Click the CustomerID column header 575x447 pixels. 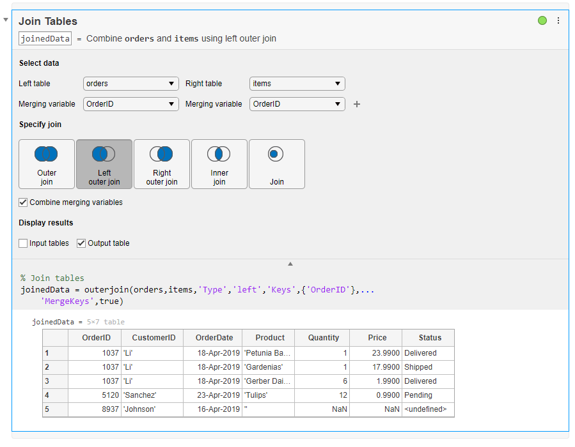(x=152, y=338)
